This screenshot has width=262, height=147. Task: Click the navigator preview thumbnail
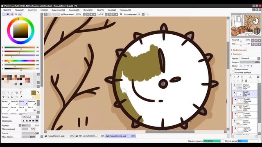[x=246, y=25]
